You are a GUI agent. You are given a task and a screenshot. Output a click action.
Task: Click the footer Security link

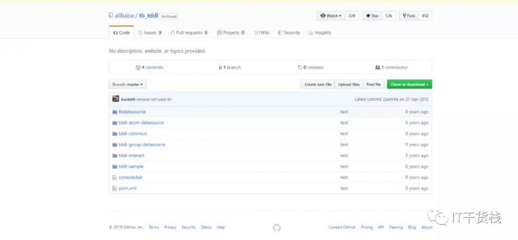click(x=188, y=228)
